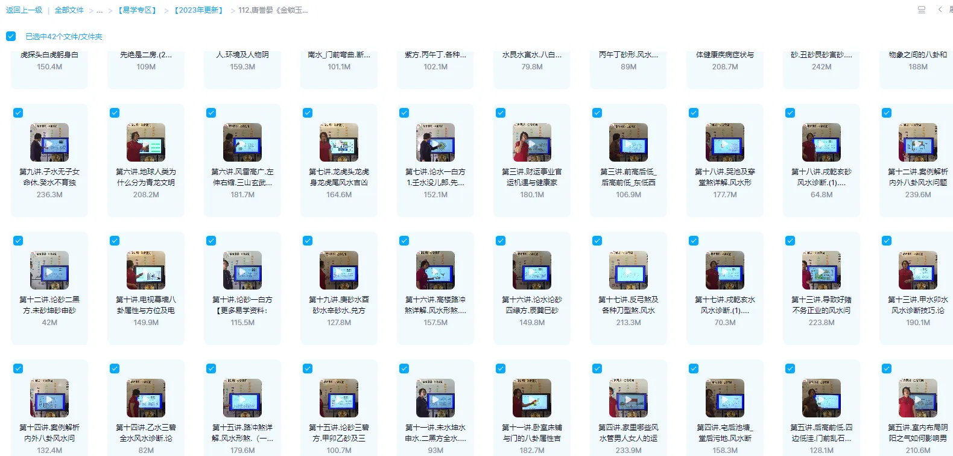The height and width of the screenshot is (456, 953).
Task: Deselect checkbox for 第十二讲.案例解析 file
Action: pyautogui.click(x=887, y=113)
